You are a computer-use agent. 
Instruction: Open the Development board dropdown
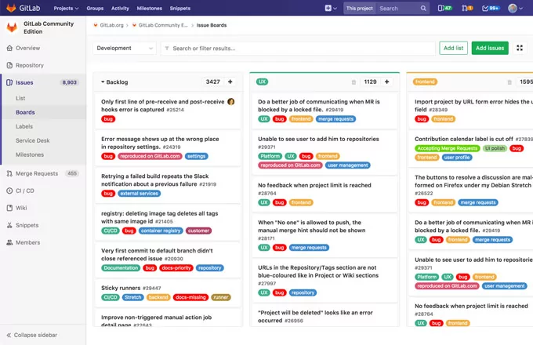pyautogui.click(x=125, y=49)
